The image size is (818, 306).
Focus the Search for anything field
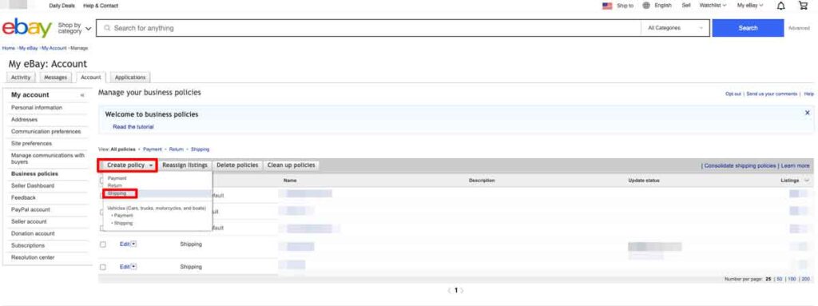click(x=368, y=28)
